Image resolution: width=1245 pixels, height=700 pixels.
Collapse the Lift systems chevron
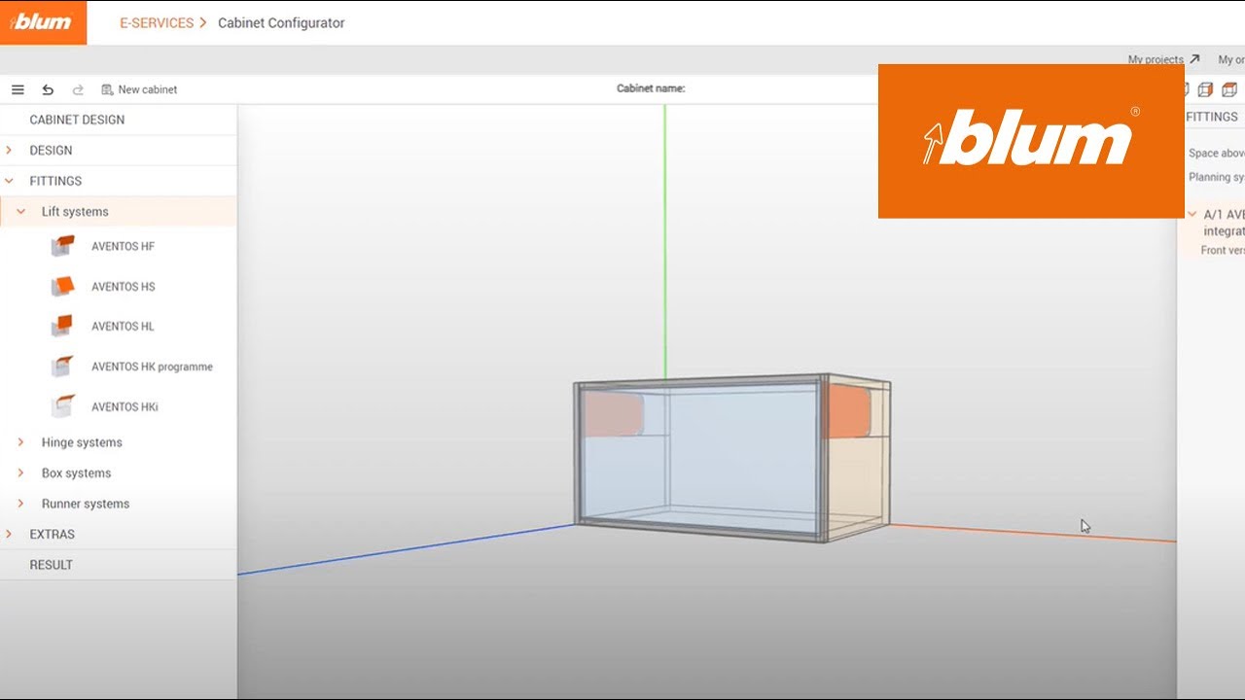pos(20,211)
